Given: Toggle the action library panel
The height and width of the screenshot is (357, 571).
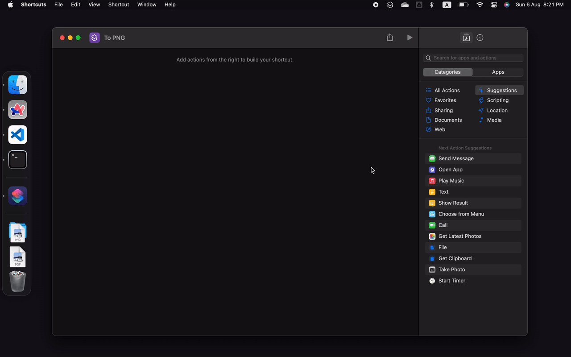Looking at the screenshot, I should coord(466,37).
